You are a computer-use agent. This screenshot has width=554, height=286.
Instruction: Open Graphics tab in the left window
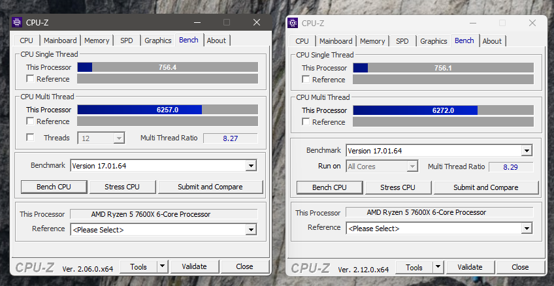(158, 40)
